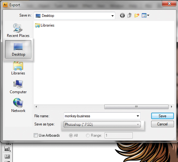Click the Cancel button

tap(162, 124)
